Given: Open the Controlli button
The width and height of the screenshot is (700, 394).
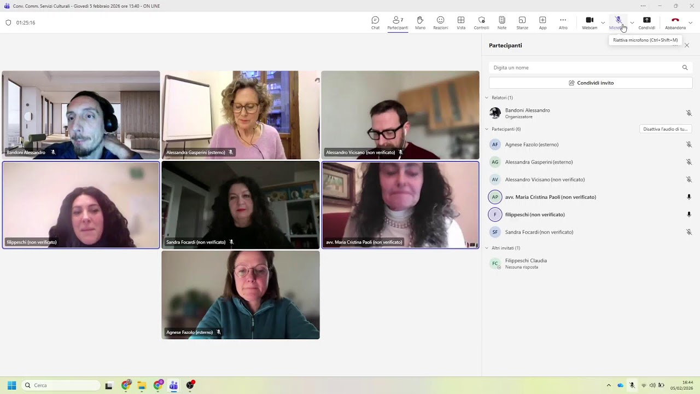Looking at the screenshot, I should pyautogui.click(x=481, y=22).
